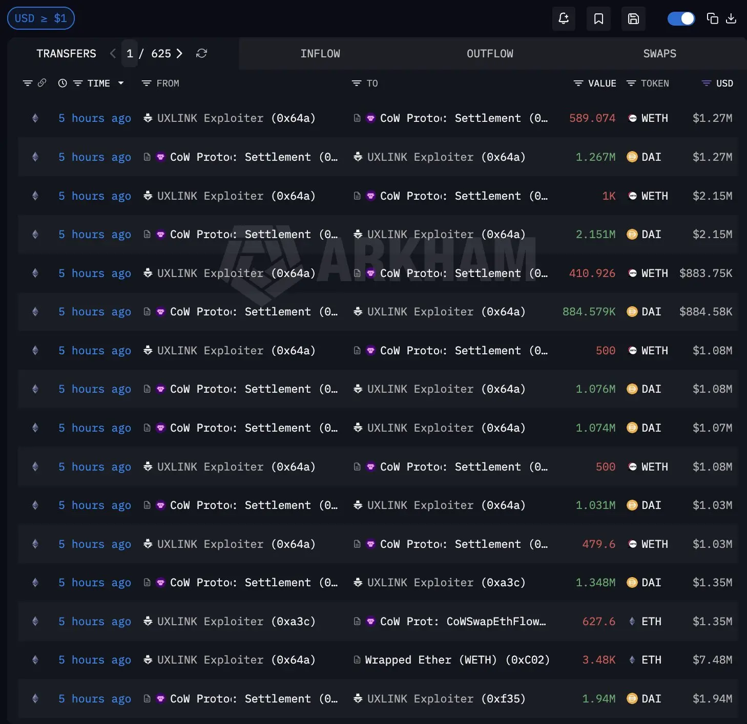This screenshot has height=724, width=747.
Task: Open UXLINK Exploiter (0xa3c) in the 627.6 ETH row
Action: click(x=236, y=621)
